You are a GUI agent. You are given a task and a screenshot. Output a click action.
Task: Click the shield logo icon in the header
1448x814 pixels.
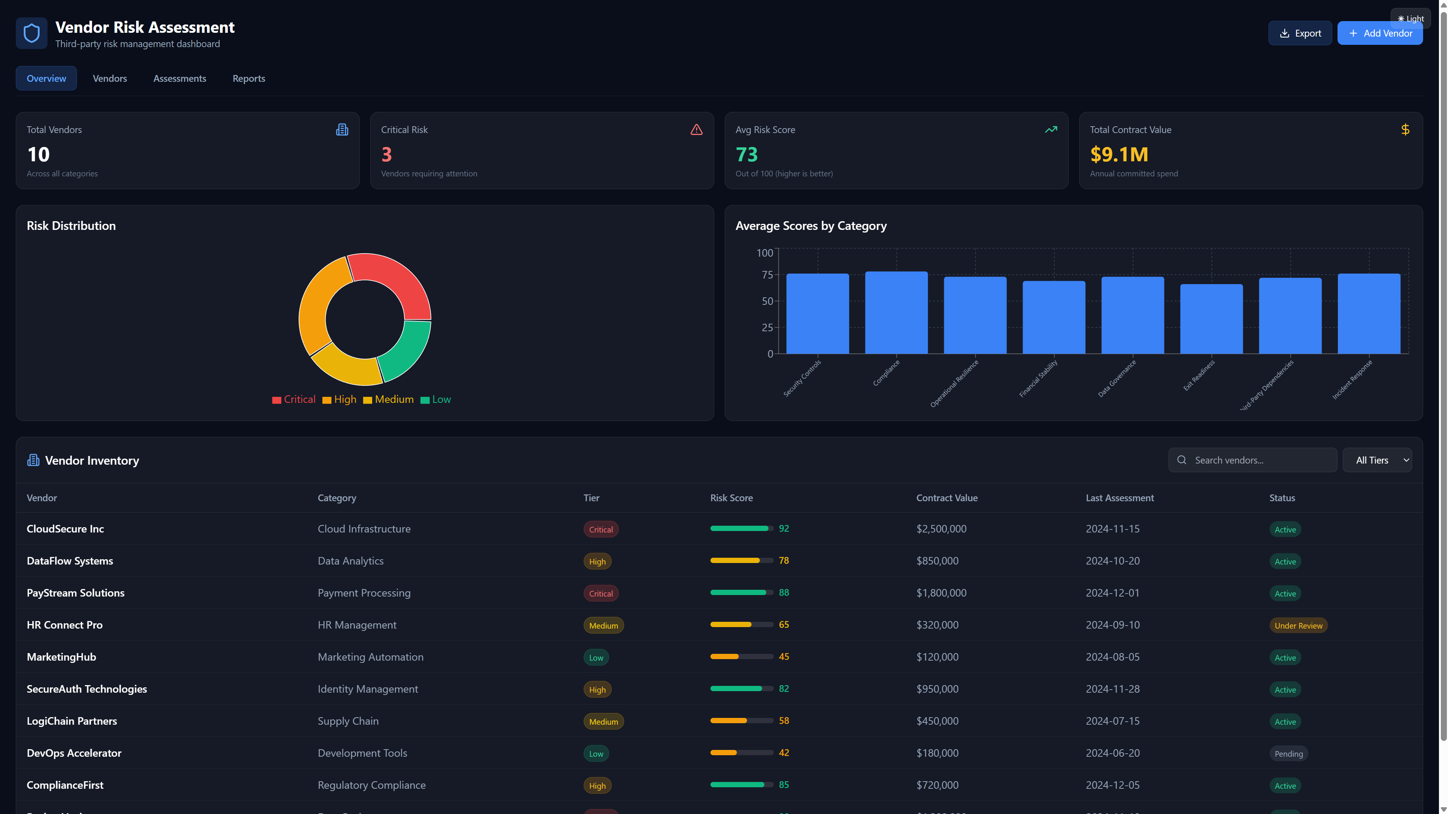(31, 32)
